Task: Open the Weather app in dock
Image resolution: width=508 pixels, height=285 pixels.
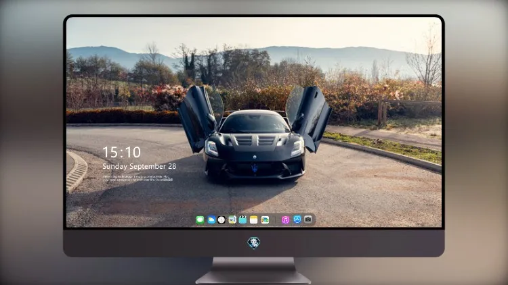Action: 211,220
